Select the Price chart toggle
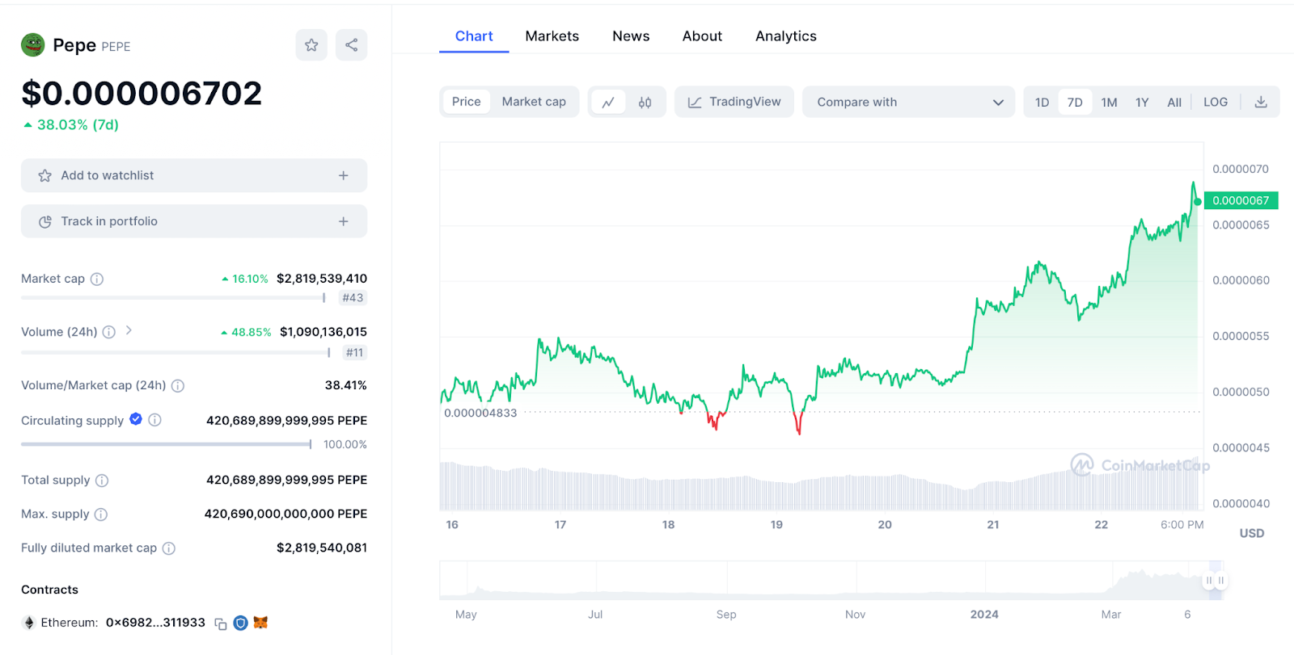 [x=467, y=102]
